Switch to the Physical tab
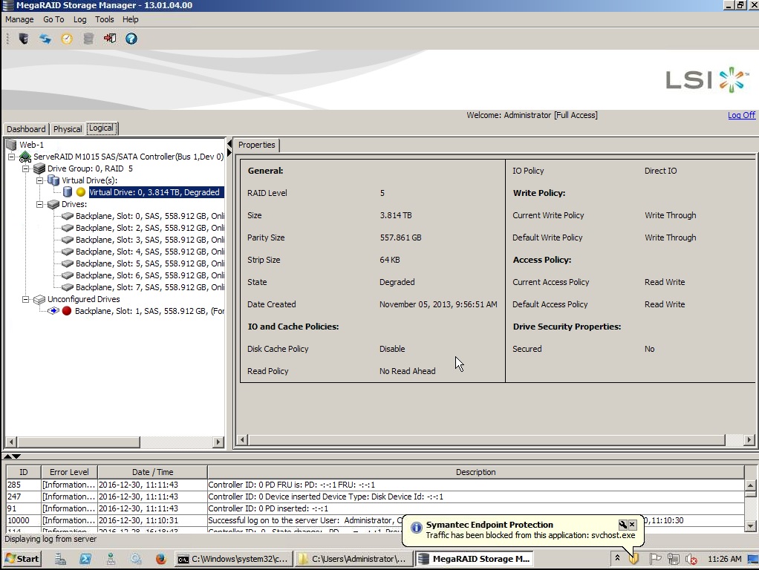The width and height of the screenshot is (759, 570). pos(68,129)
